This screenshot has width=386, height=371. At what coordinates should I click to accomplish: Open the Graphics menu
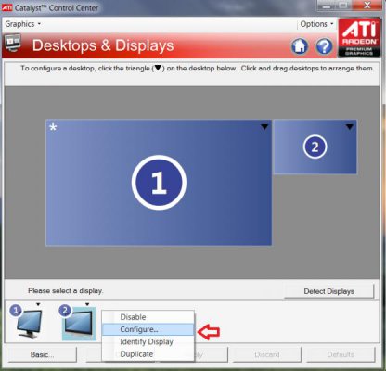(x=22, y=24)
